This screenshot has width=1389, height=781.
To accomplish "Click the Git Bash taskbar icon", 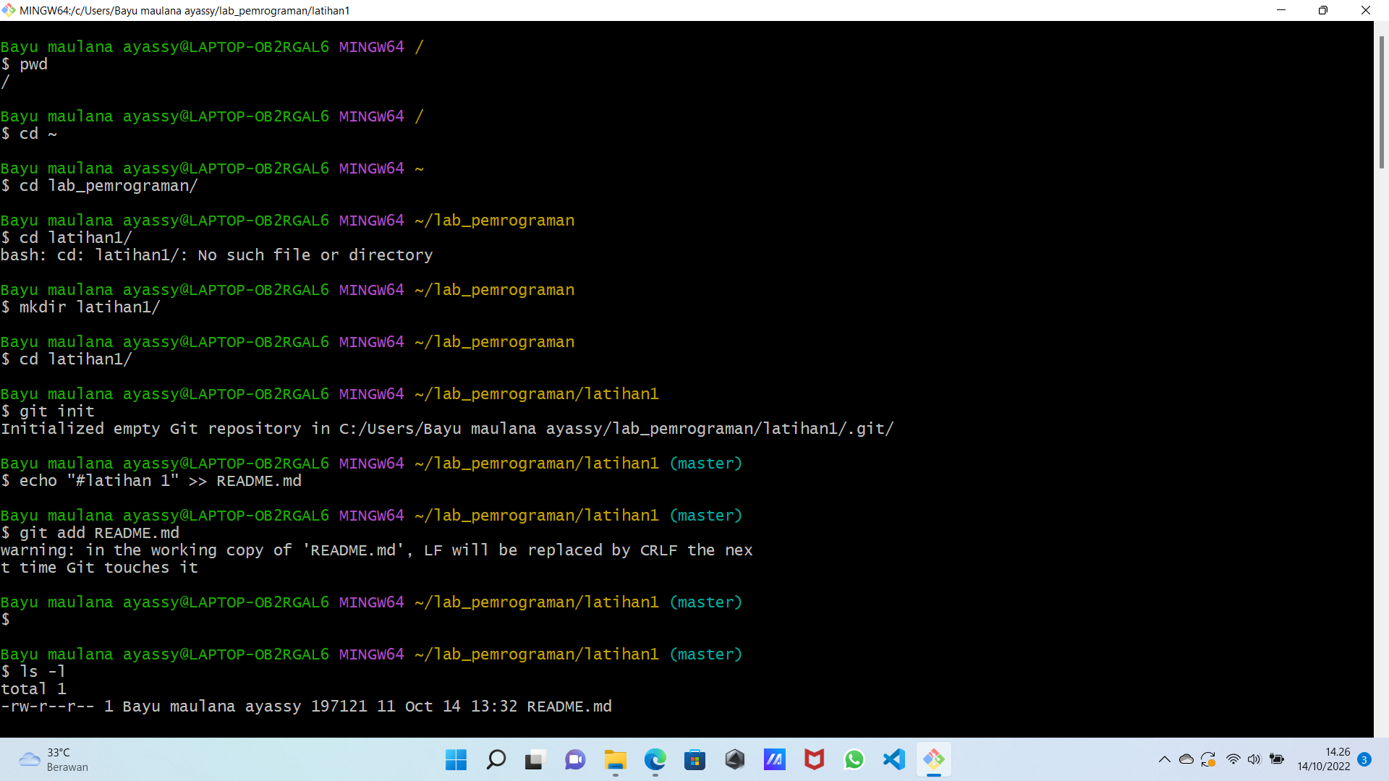I will click(x=934, y=760).
